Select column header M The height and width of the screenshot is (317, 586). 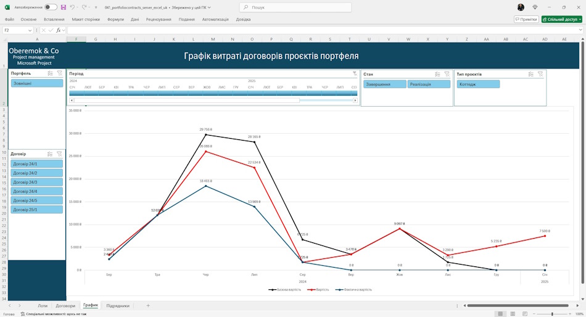pyautogui.click(x=213, y=39)
